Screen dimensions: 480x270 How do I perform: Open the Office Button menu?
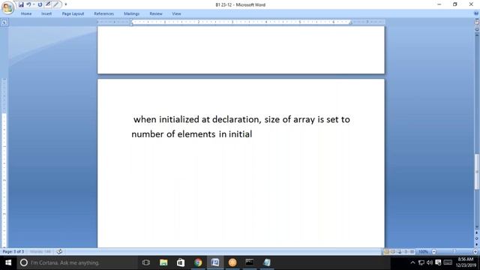click(7, 7)
